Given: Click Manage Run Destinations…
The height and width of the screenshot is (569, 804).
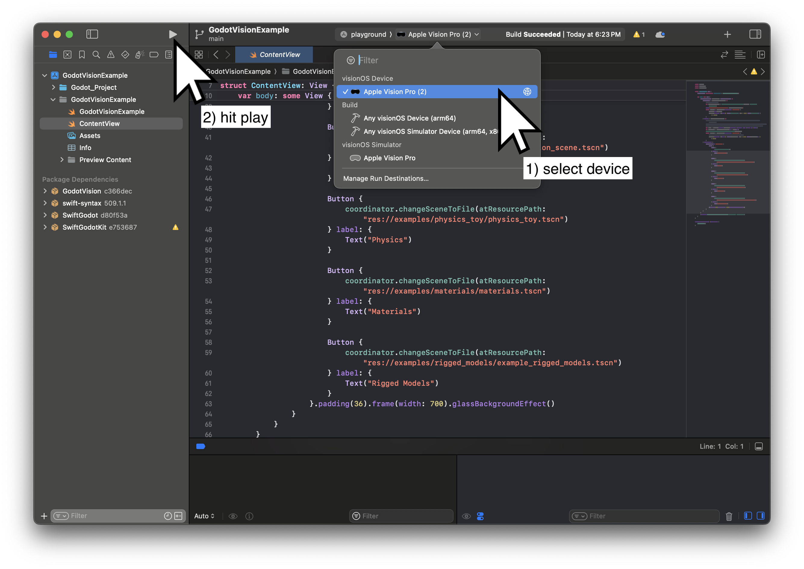Looking at the screenshot, I should click(385, 178).
